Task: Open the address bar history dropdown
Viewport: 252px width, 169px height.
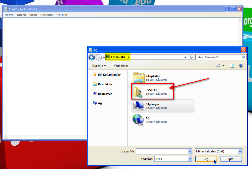Action: 185,57
